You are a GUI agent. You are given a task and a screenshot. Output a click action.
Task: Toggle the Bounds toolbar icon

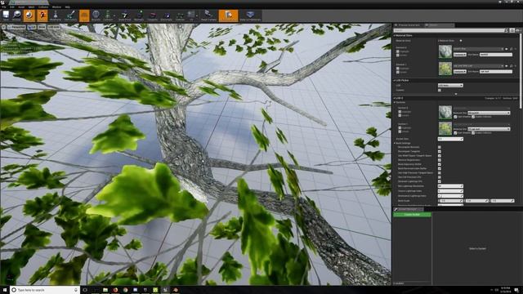(96, 16)
